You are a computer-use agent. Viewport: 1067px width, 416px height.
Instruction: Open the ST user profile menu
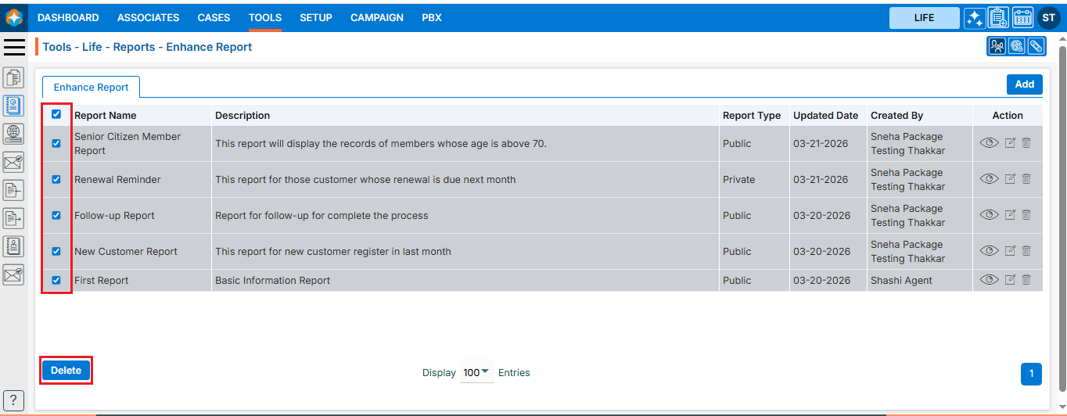tap(1048, 18)
